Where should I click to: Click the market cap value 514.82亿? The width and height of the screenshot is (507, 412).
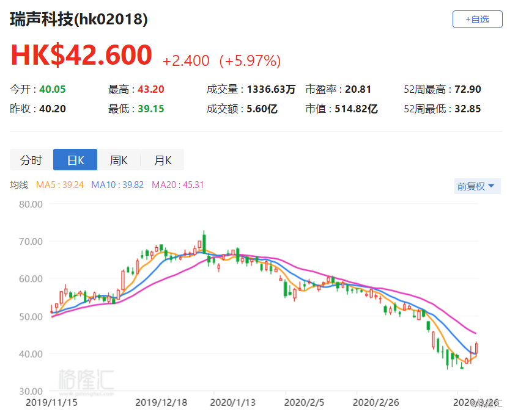point(356,109)
